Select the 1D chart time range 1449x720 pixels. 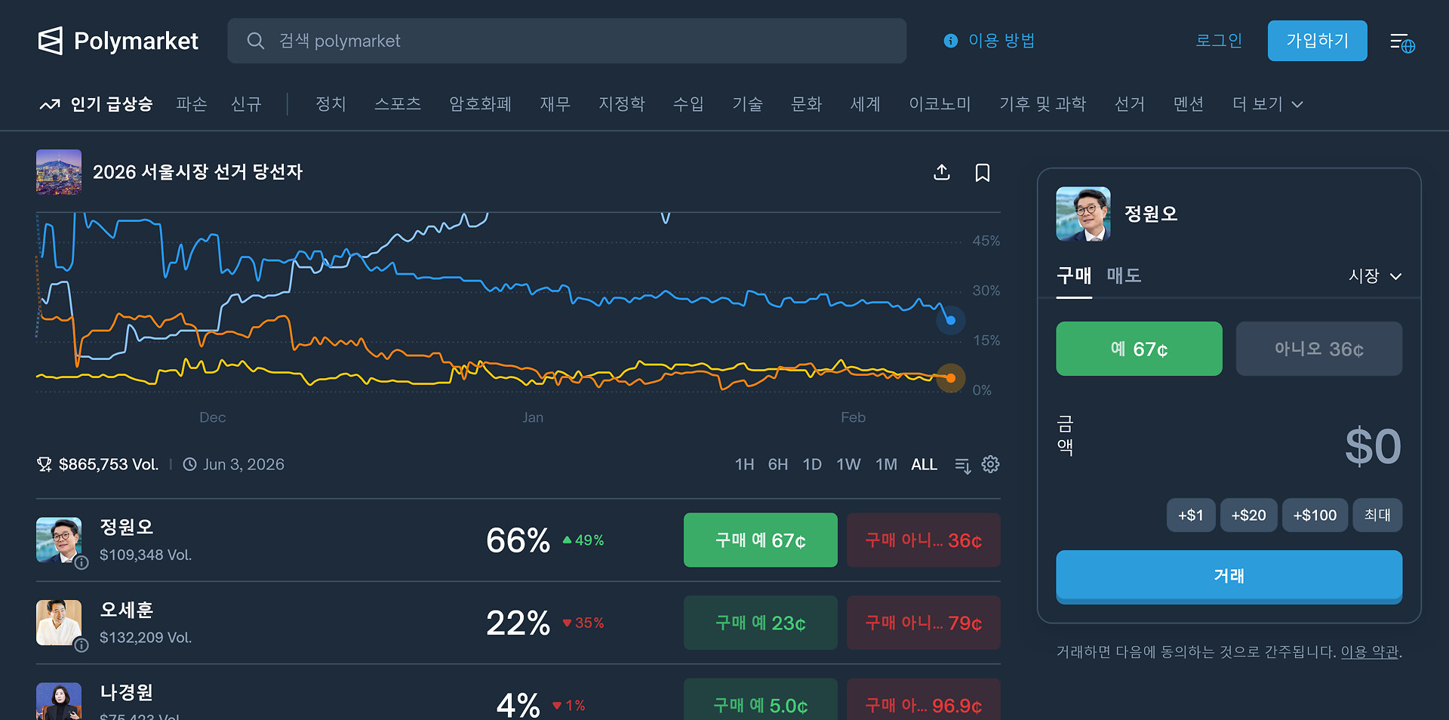pyautogui.click(x=812, y=464)
